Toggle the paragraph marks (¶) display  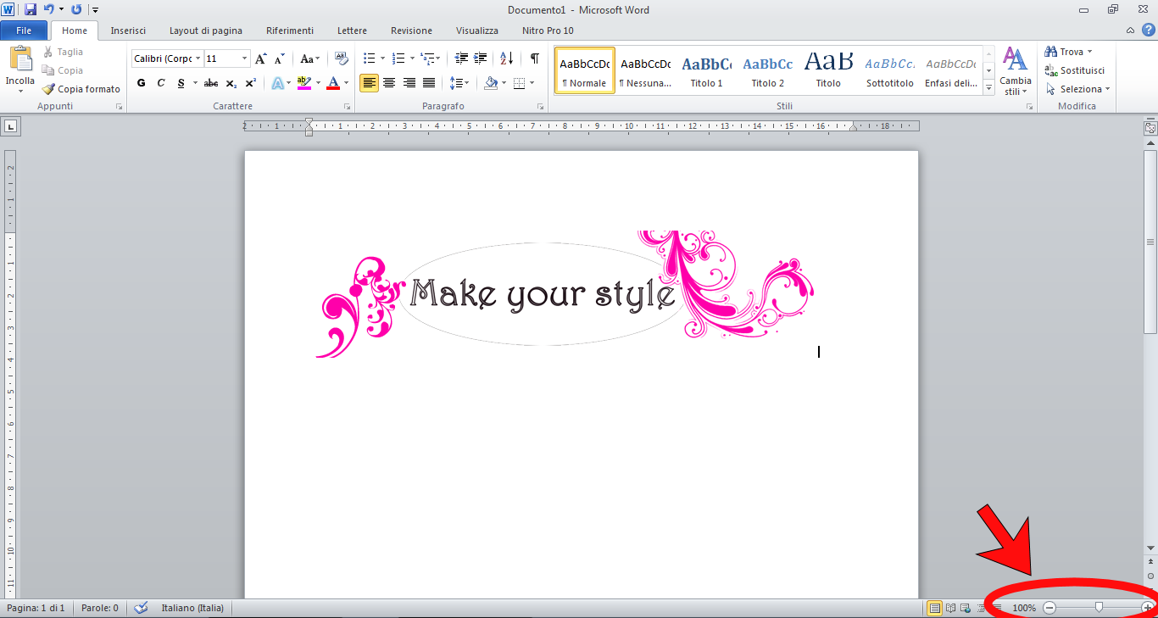tap(534, 58)
